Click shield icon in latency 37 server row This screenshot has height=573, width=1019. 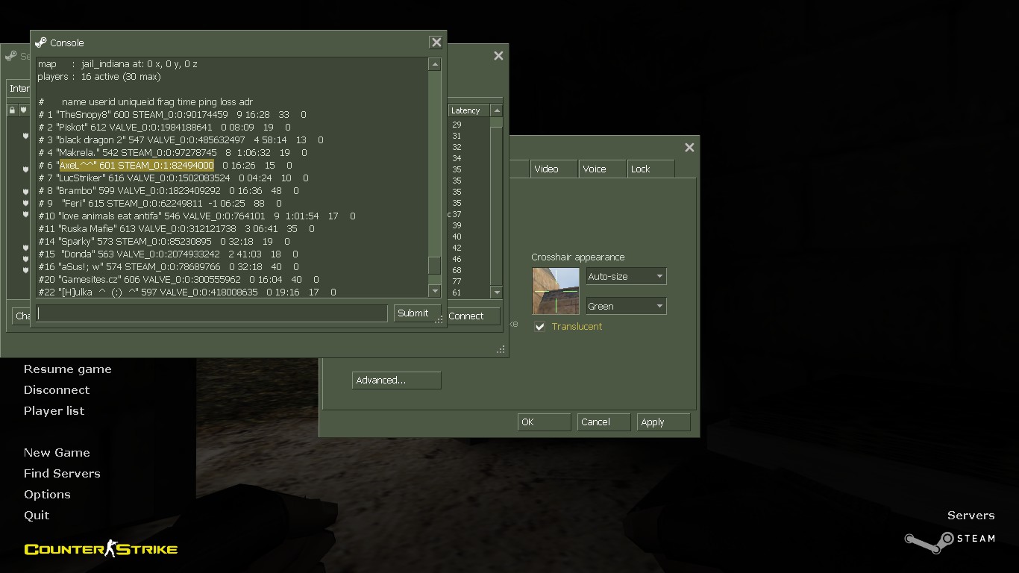click(x=25, y=214)
